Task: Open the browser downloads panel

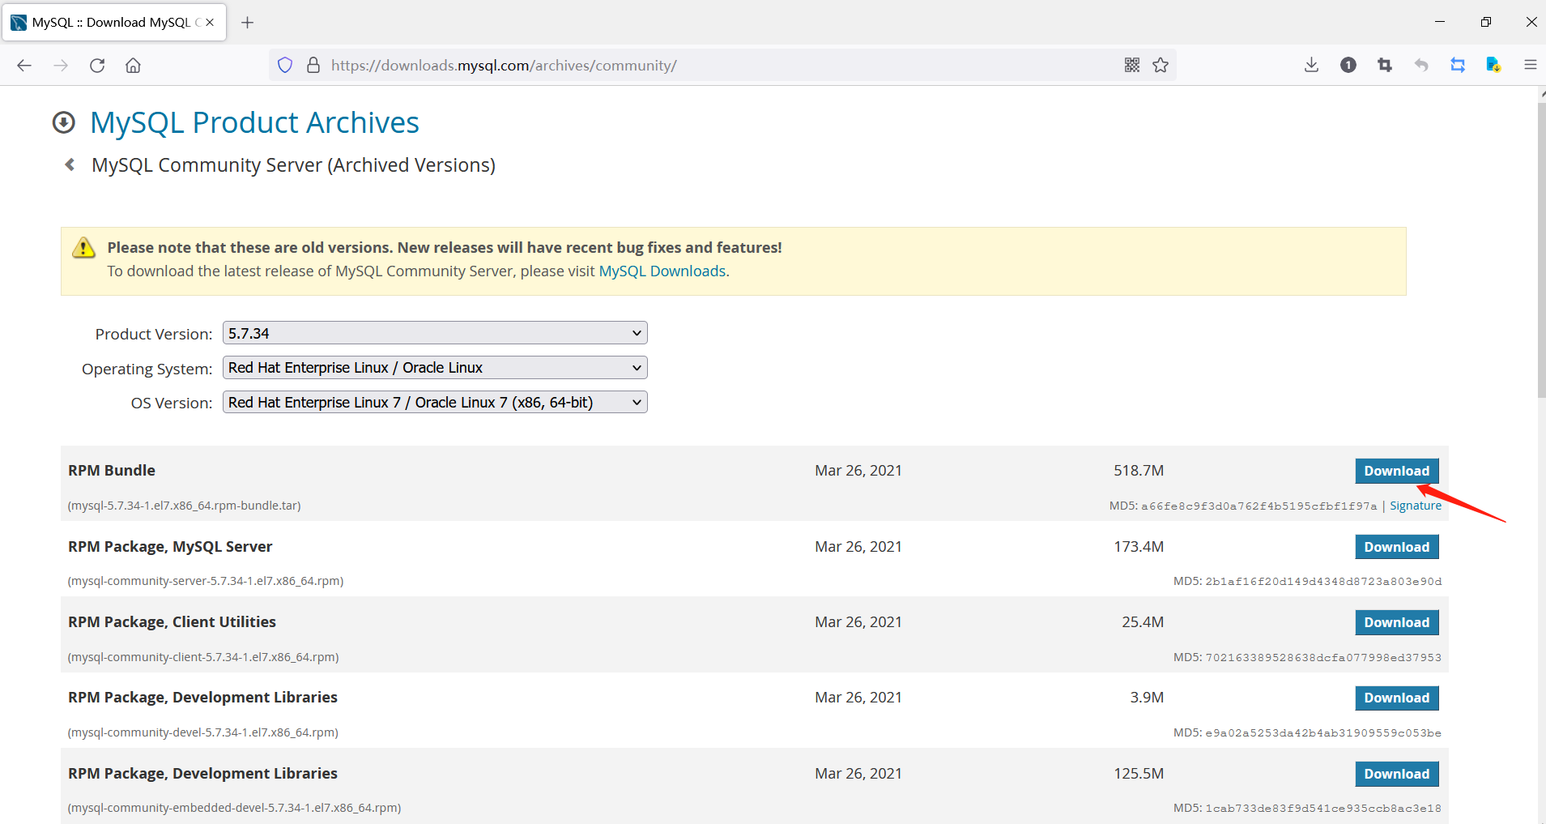Action: pyautogui.click(x=1312, y=65)
